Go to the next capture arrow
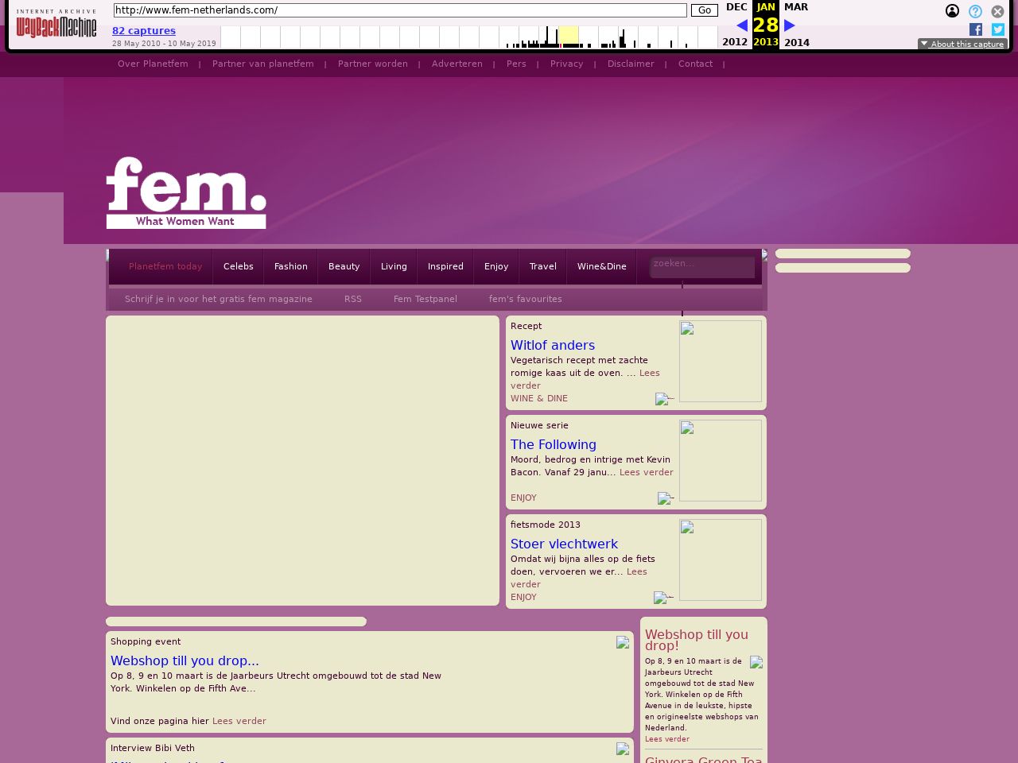The image size is (1018, 763). tap(790, 25)
